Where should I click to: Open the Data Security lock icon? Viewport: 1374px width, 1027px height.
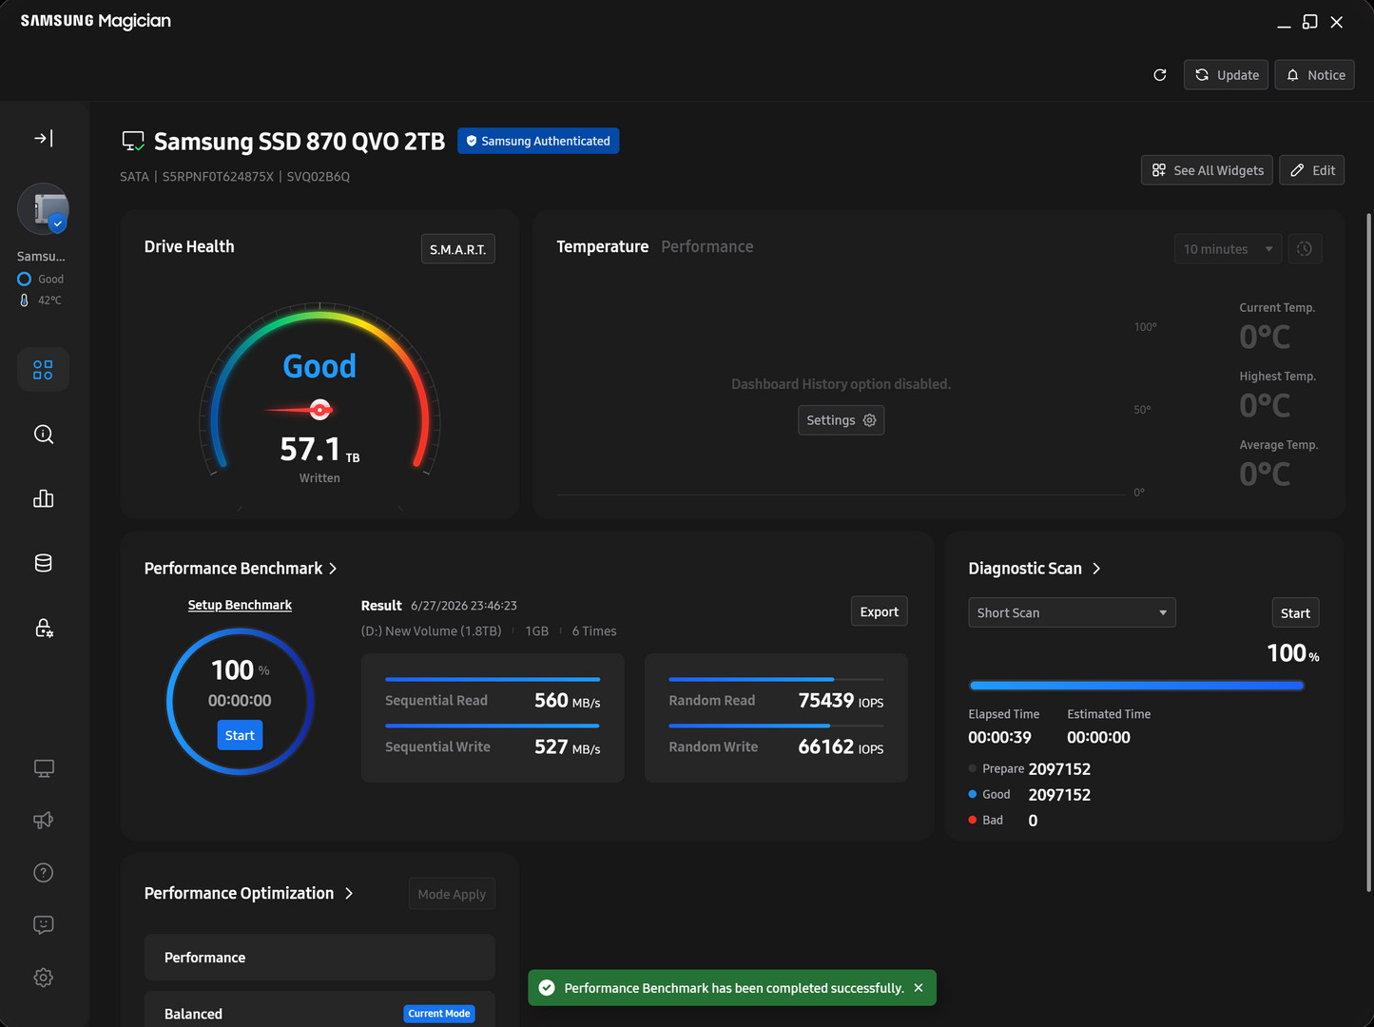[44, 628]
